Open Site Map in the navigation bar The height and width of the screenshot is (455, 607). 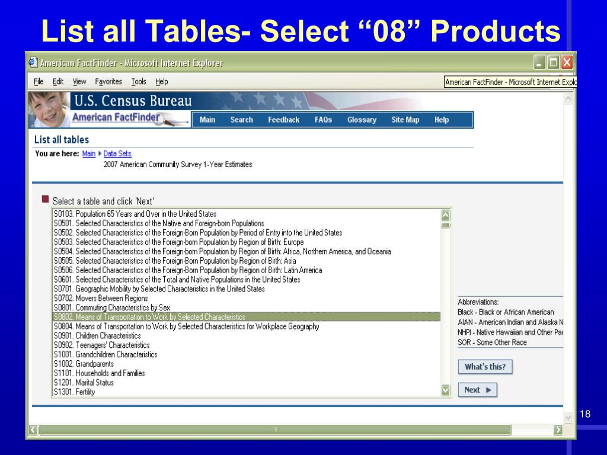(405, 120)
